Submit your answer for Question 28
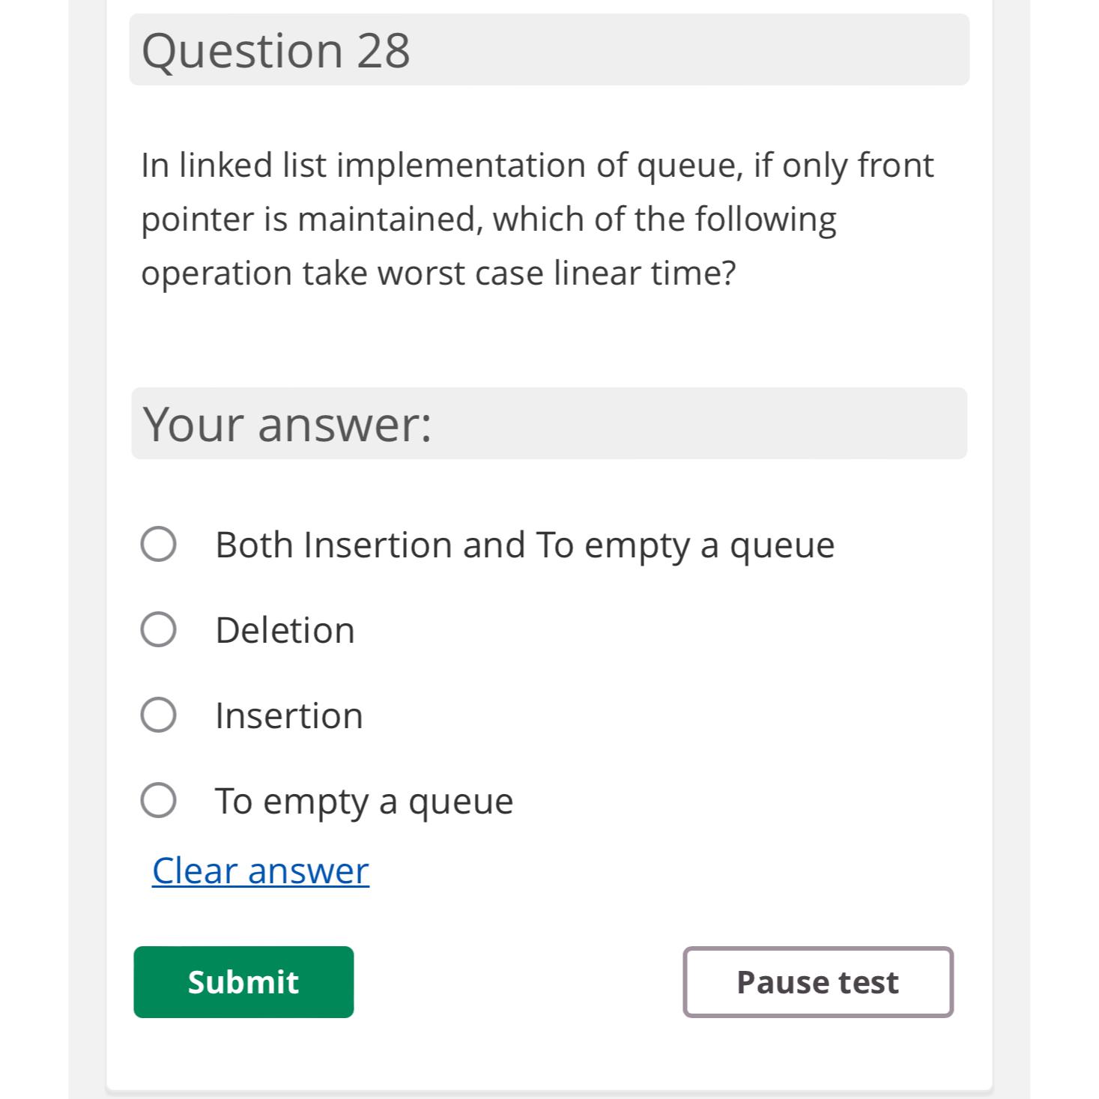The height and width of the screenshot is (1099, 1099). tap(243, 981)
